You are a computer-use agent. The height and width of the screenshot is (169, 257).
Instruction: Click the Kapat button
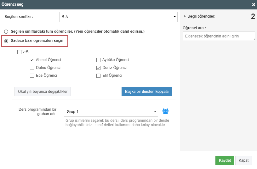pos(244,161)
